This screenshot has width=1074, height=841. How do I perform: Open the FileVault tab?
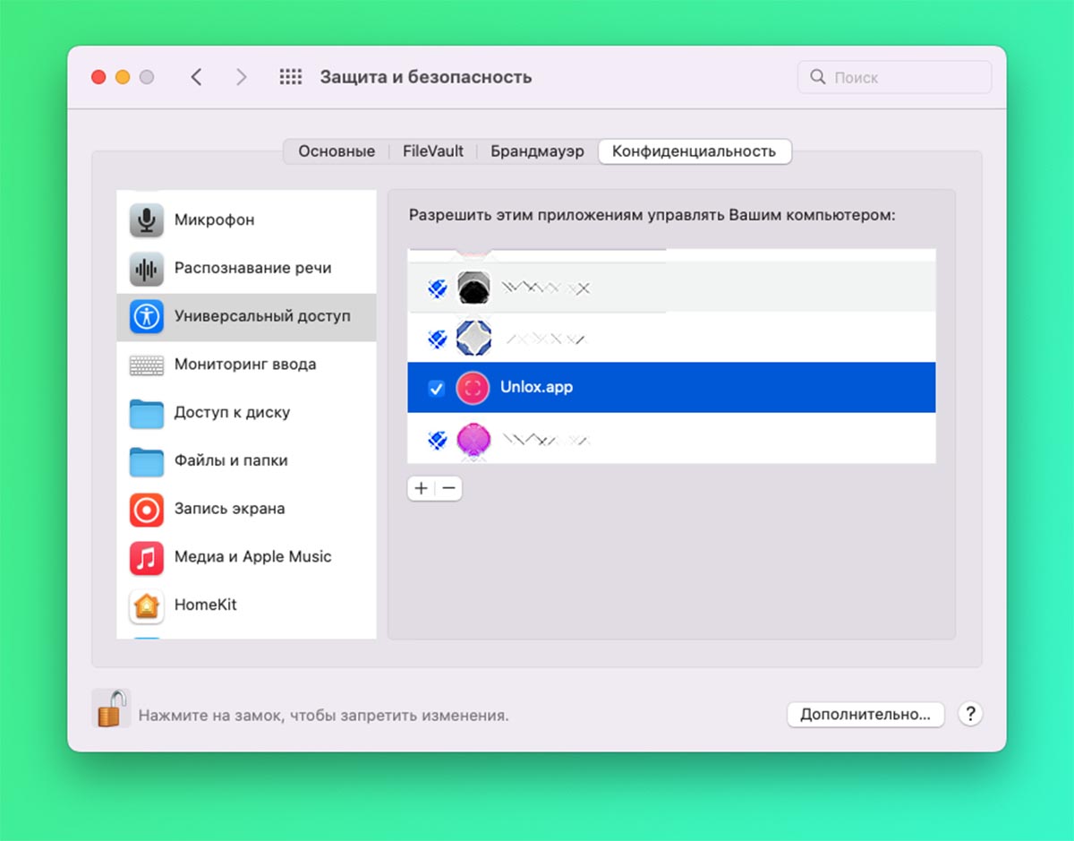(433, 151)
